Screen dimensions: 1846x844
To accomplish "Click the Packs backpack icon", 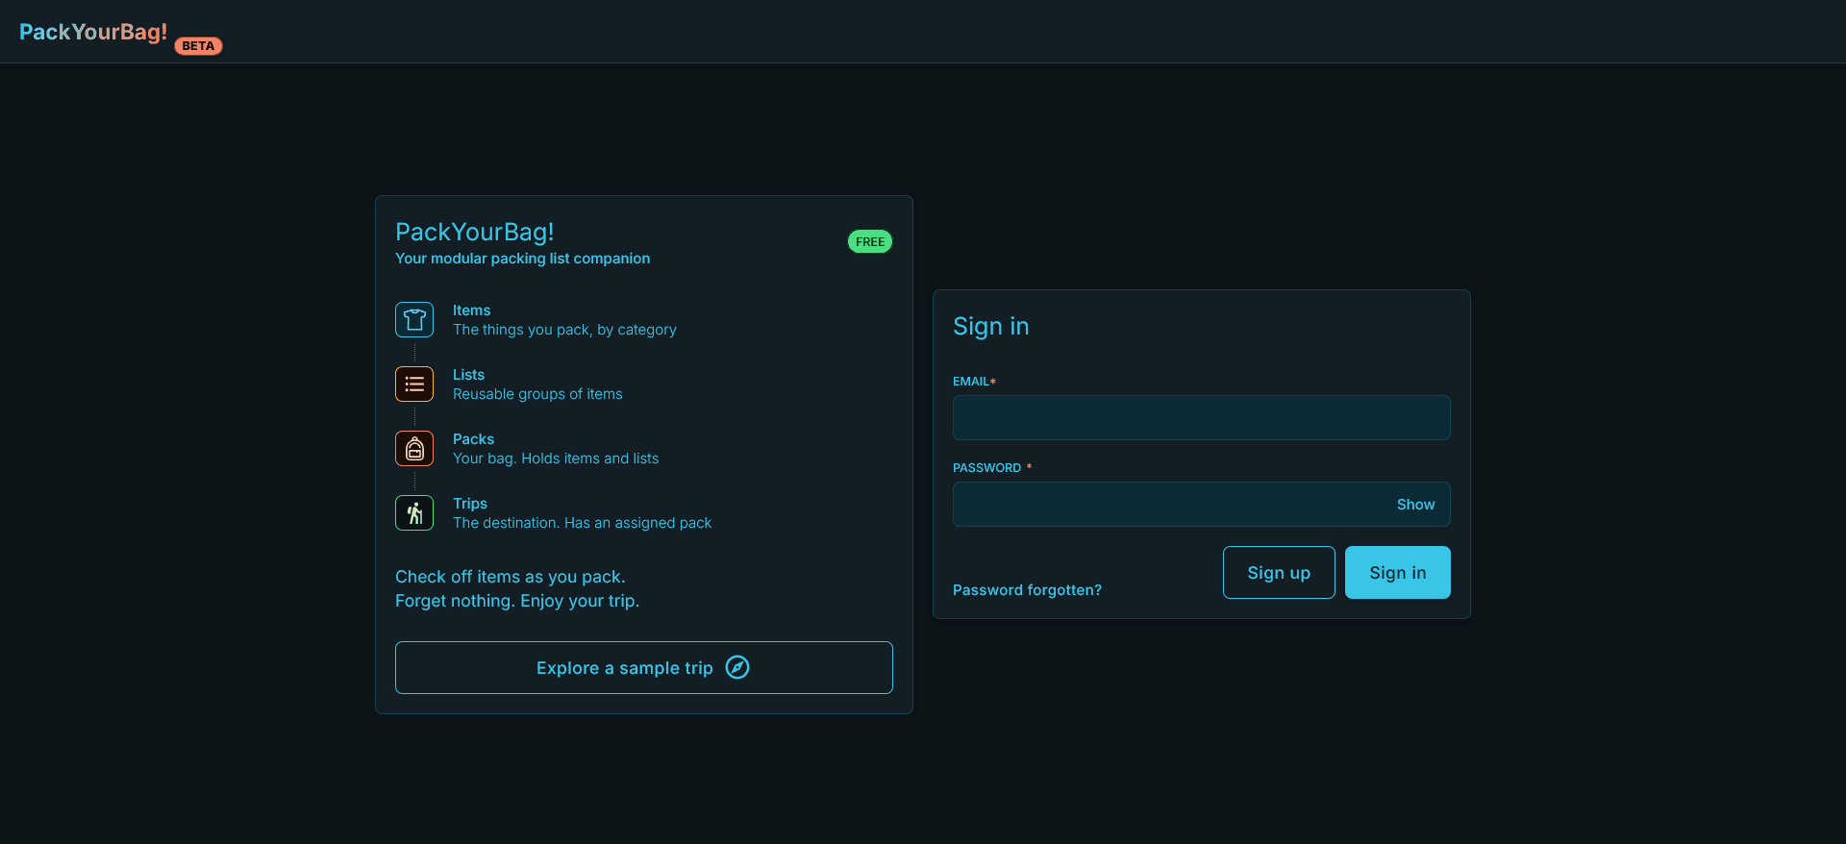I will coord(414,449).
